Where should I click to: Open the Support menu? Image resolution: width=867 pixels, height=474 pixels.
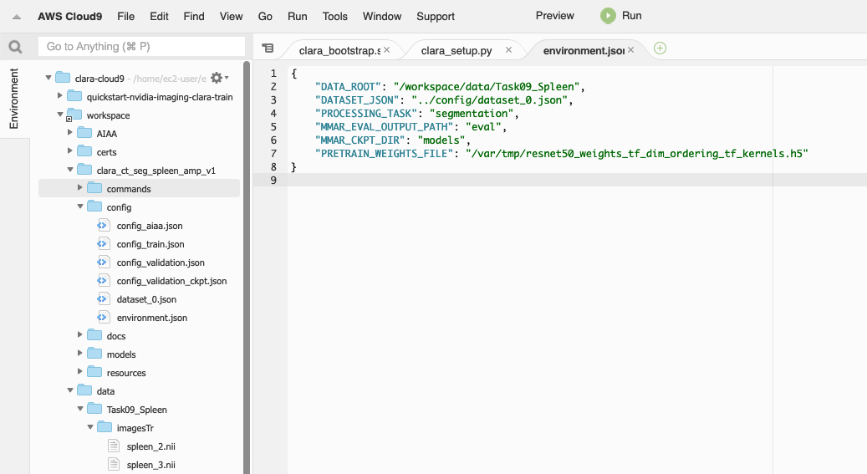point(436,17)
